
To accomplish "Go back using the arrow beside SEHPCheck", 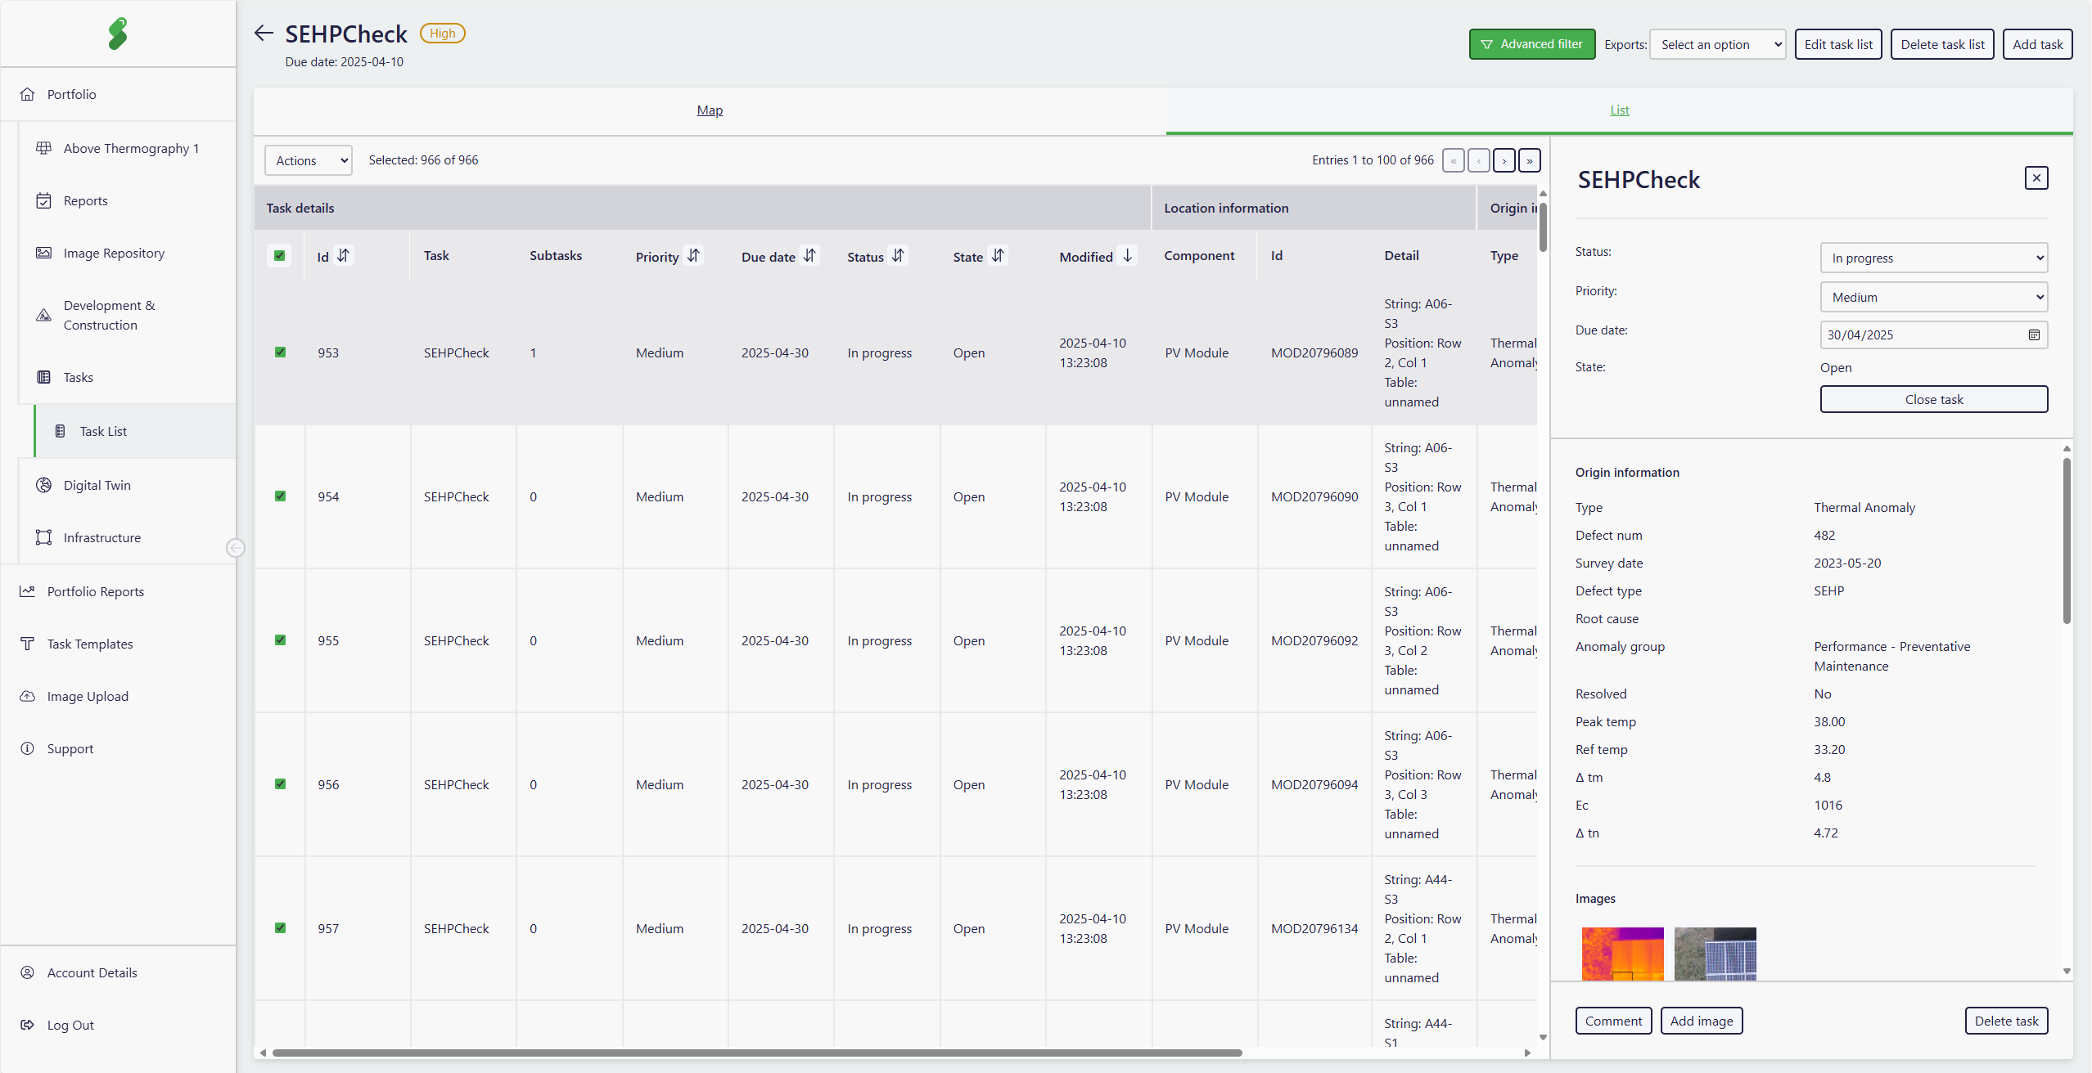I will click(264, 33).
